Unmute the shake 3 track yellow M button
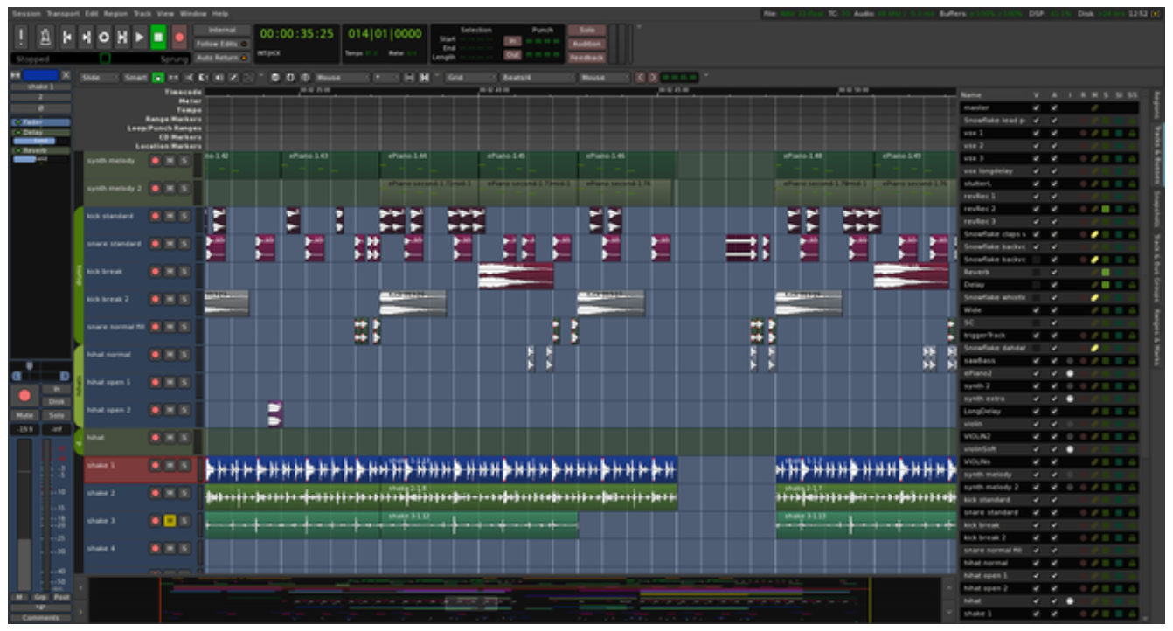Image resolution: width=1173 pixels, height=631 pixels. click(x=170, y=521)
